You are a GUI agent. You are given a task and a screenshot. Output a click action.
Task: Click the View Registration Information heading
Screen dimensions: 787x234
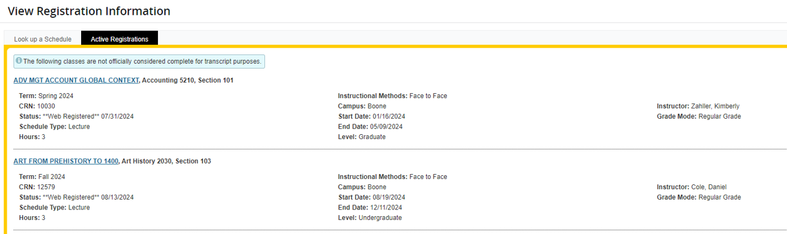click(x=89, y=11)
